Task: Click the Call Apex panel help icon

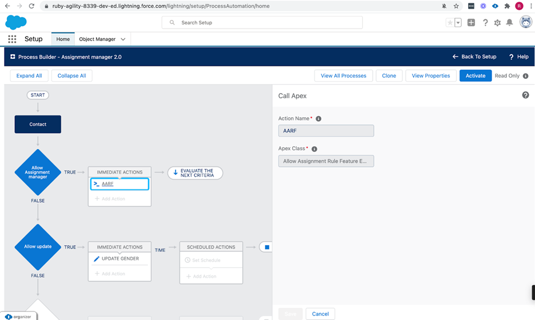Action: click(525, 95)
